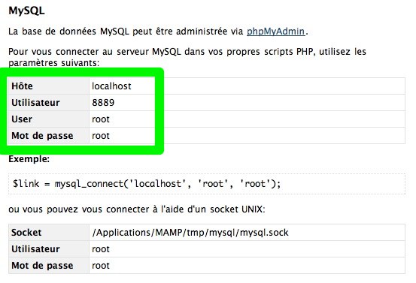Image resolution: width=416 pixels, height=283 pixels.
Task: Click Mot de passe label in parameters table
Action: tap(42, 136)
